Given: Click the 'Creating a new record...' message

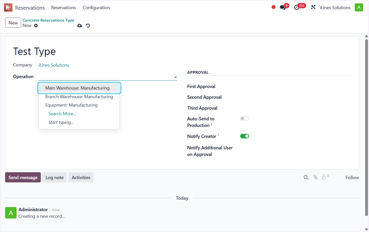Looking at the screenshot, I should (x=42, y=216).
